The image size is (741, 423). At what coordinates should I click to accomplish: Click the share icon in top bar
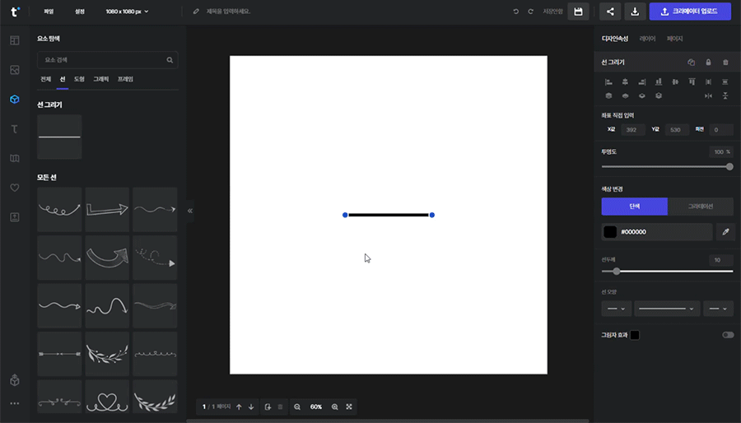point(610,12)
